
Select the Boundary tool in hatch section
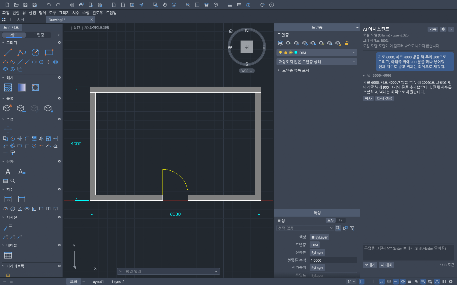click(35, 87)
